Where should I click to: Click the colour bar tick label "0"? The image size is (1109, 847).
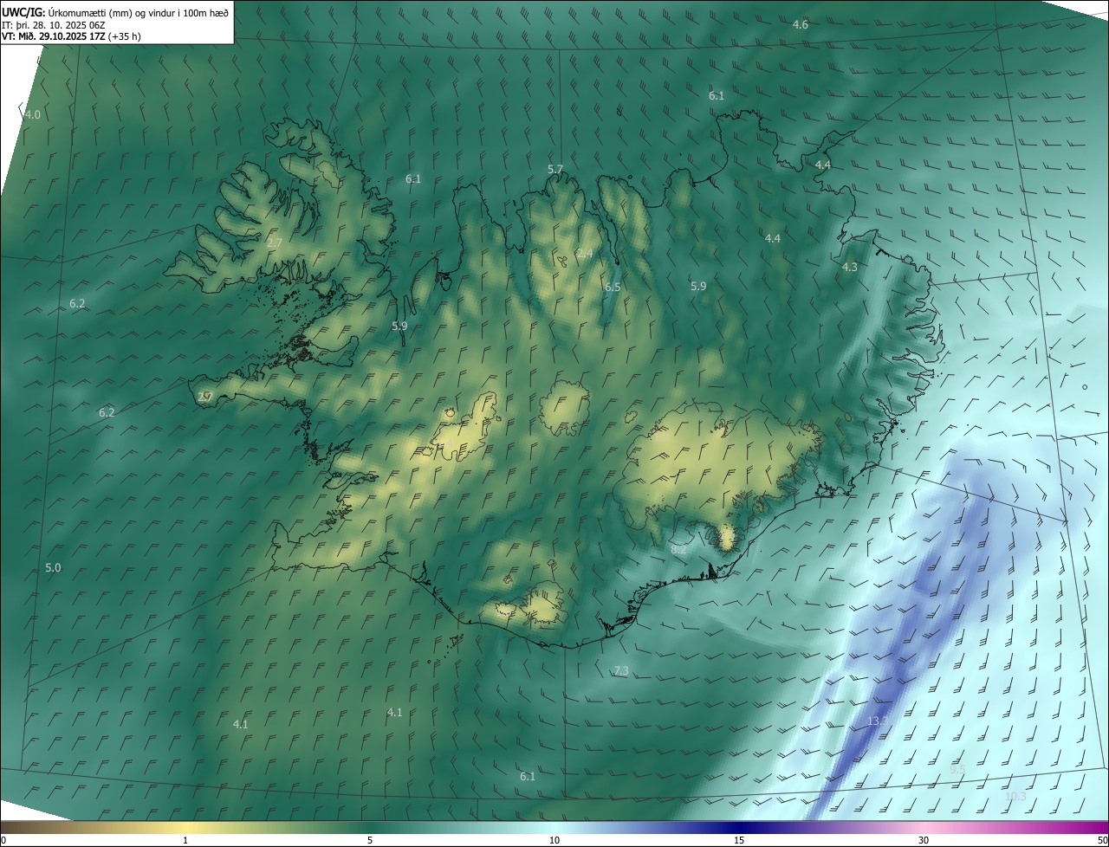[x=3, y=840]
